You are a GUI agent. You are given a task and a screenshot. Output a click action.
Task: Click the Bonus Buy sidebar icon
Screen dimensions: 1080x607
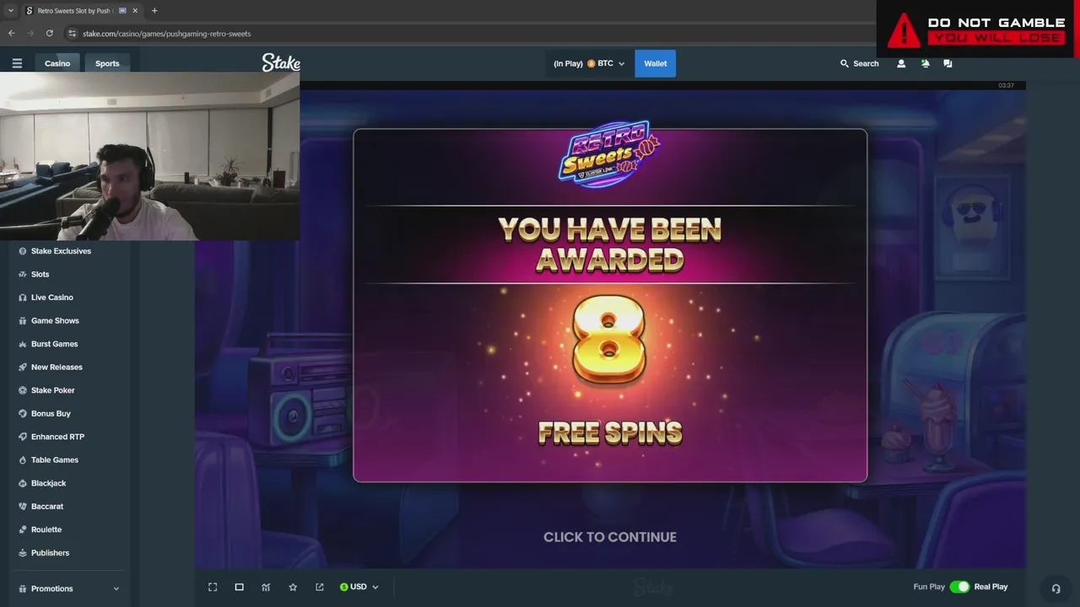(x=23, y=413)
